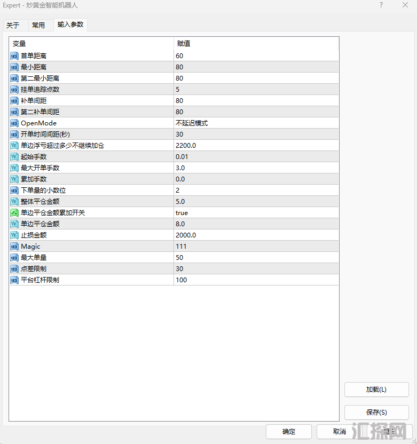This screenshot has height=444, width=417.
Task: Click the 确定 button
Action: [x=289, y=432]
